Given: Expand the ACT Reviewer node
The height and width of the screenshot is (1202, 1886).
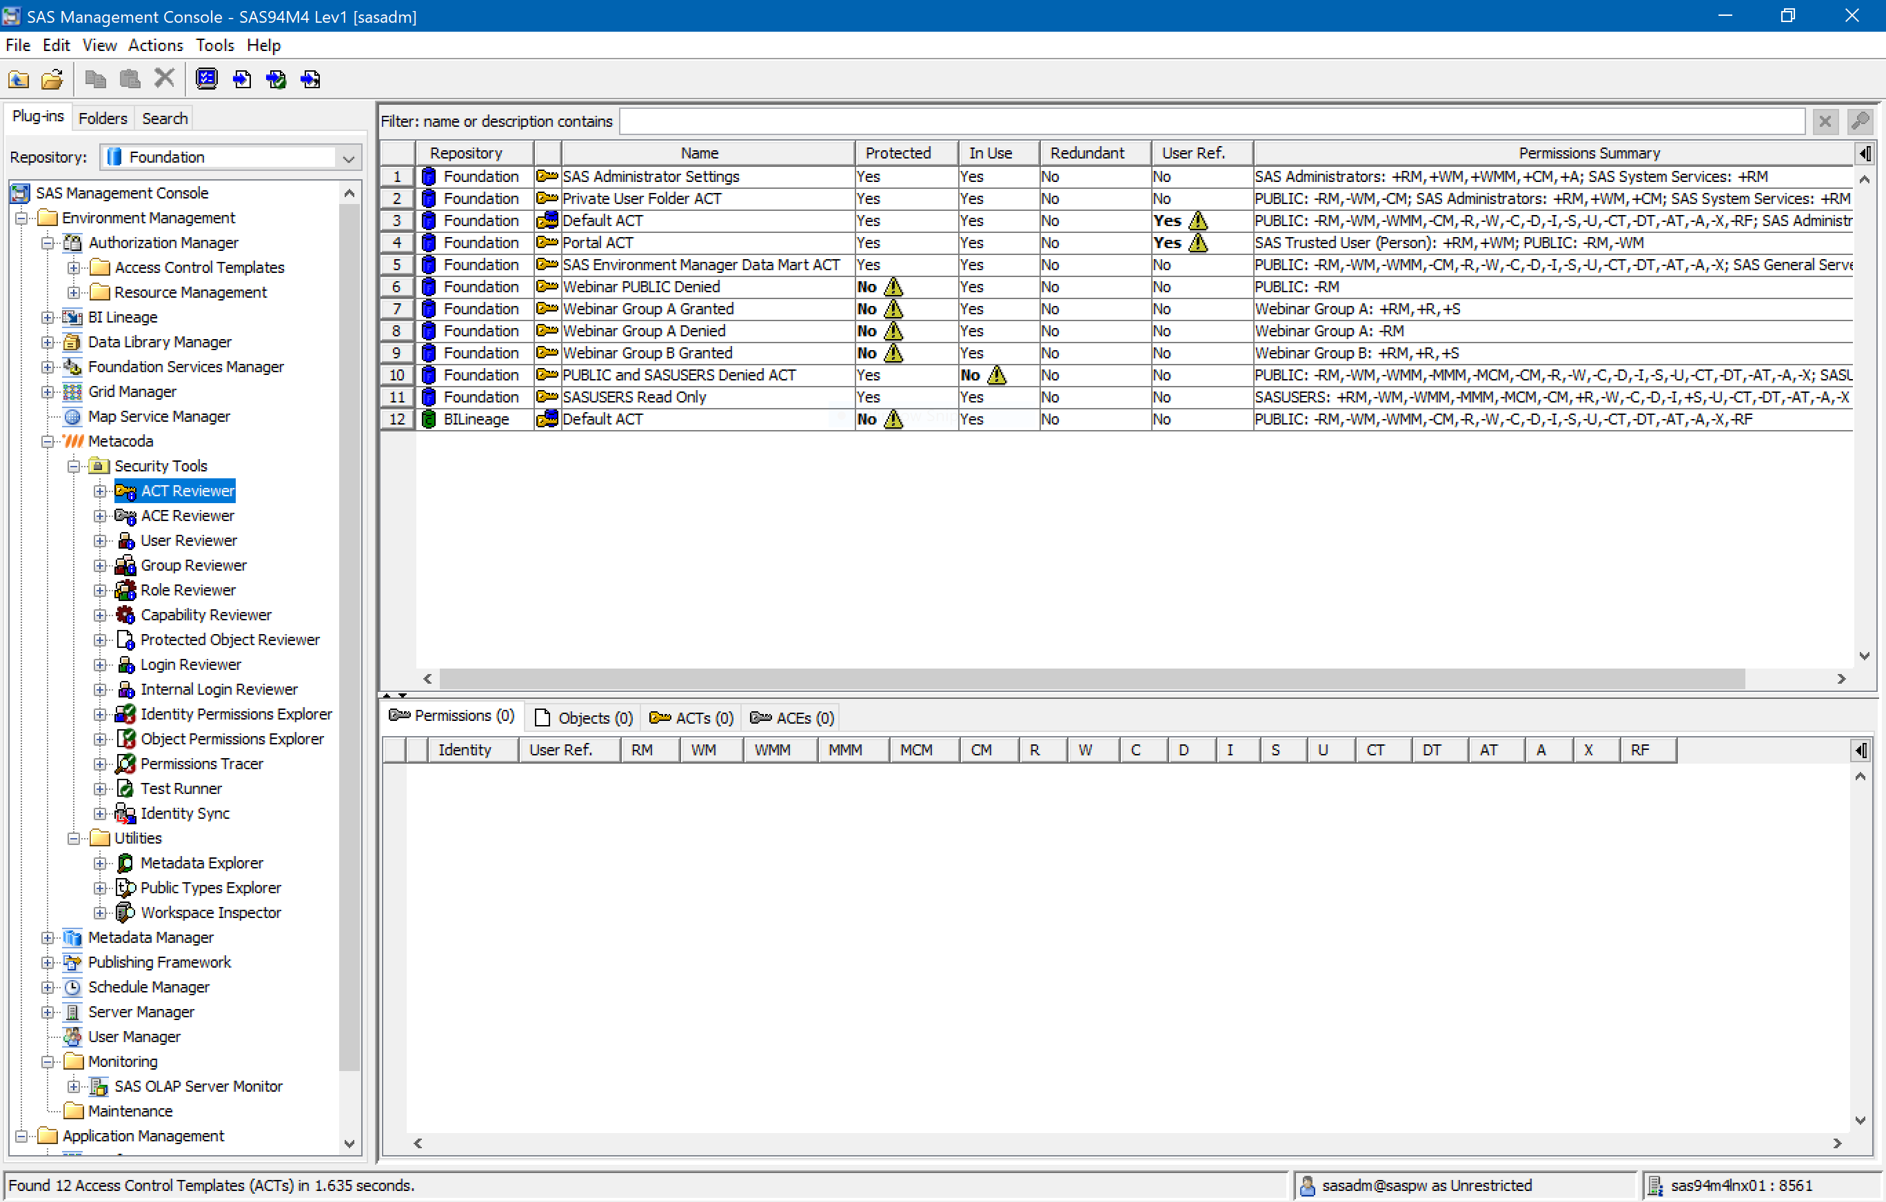Looking at the screenshot, I should click(99, 491).
